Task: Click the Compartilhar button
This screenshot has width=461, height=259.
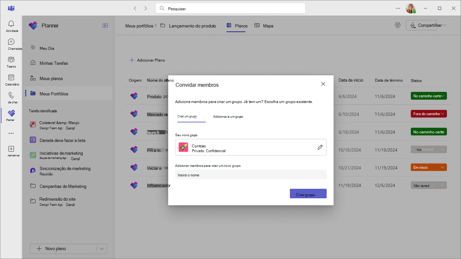Action: [421, 25]
